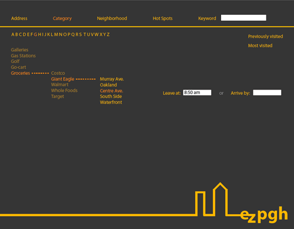Open the Address tab
294x229 pixels.
click(x=19, y=18)
